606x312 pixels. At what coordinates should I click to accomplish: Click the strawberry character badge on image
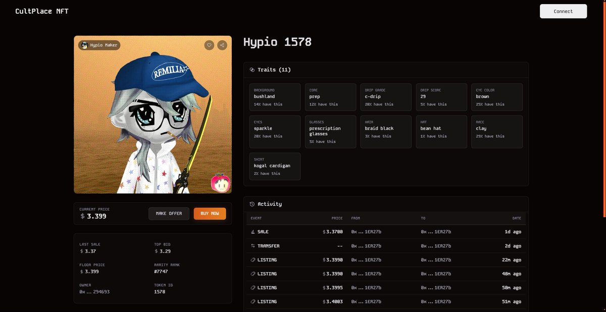coord(221,183)
